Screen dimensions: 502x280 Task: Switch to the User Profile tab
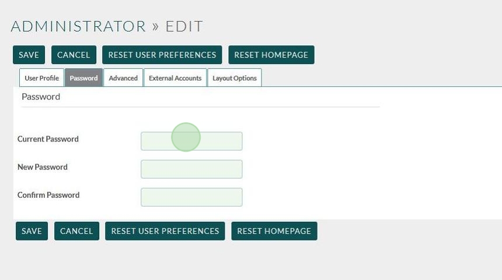pyautogui.click(x=41, y=78)
